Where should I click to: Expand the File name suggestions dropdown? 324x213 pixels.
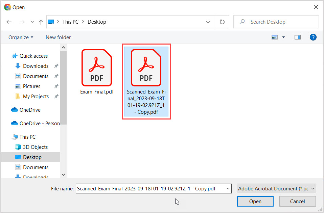pos(228,189)
